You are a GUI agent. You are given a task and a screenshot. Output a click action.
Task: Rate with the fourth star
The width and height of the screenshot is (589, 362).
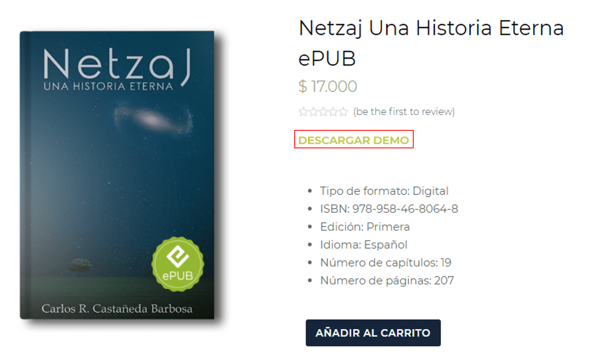click(333, 112)
